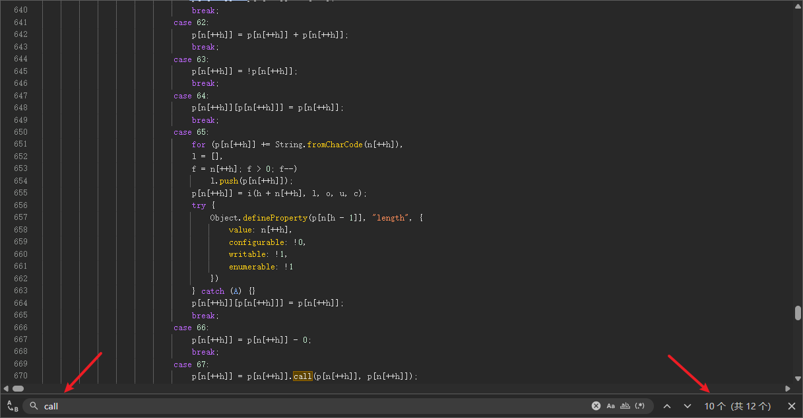
Task: Click line number 644 in the gutter
Action: click(x=20, y=59)
